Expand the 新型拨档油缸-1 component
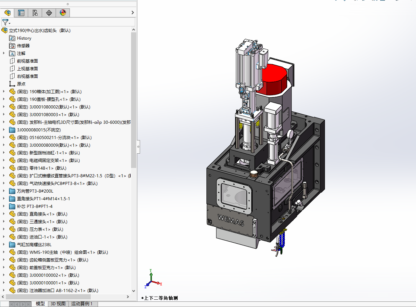The height and width of the screenshot is (307, 416). click(4, 153)
